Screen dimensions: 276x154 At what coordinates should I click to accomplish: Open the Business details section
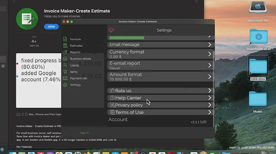pyautogui.click(x=80, y=59)
